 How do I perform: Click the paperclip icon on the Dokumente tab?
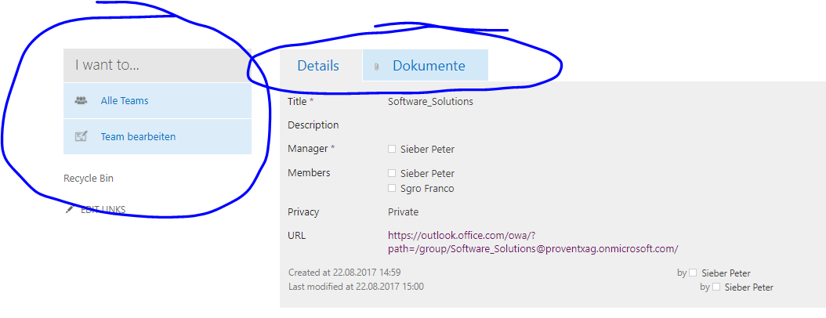[x=377, y=67]
